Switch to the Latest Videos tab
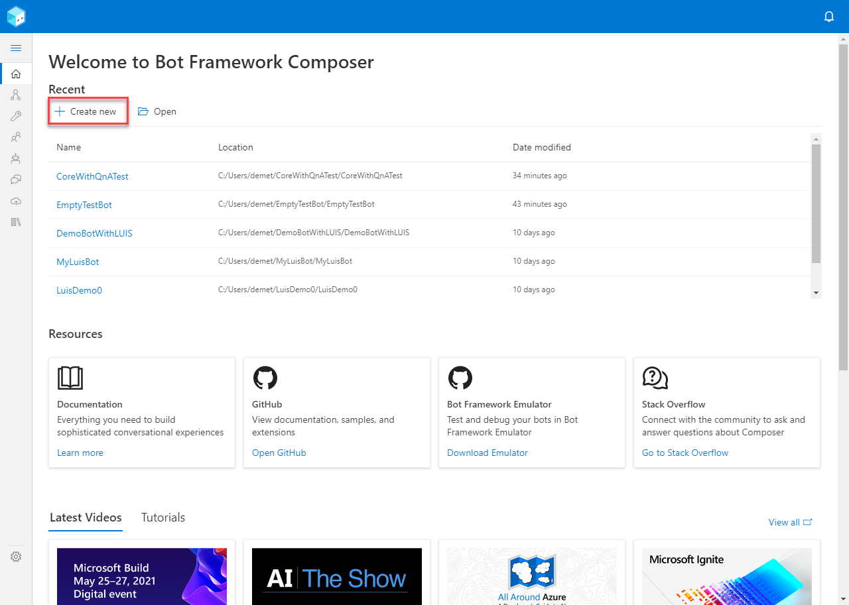Viewport: 849px width, 605px height. (86, 518)
